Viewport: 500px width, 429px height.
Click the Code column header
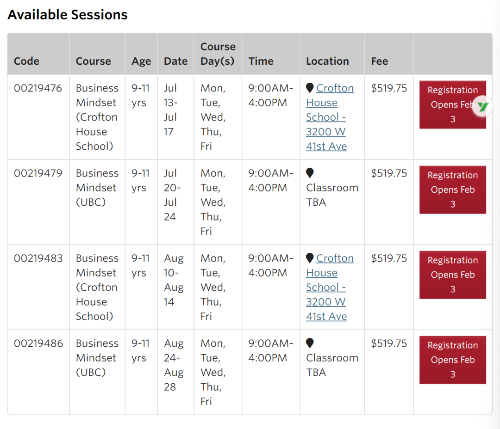coord(26,61)
